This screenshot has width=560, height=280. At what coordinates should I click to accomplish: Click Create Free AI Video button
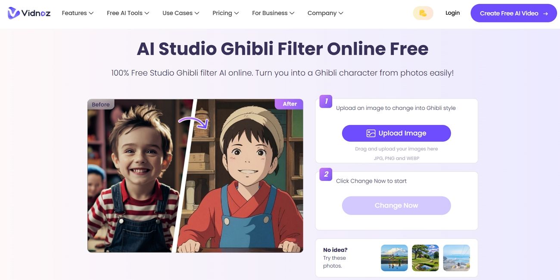pos(513,13)
